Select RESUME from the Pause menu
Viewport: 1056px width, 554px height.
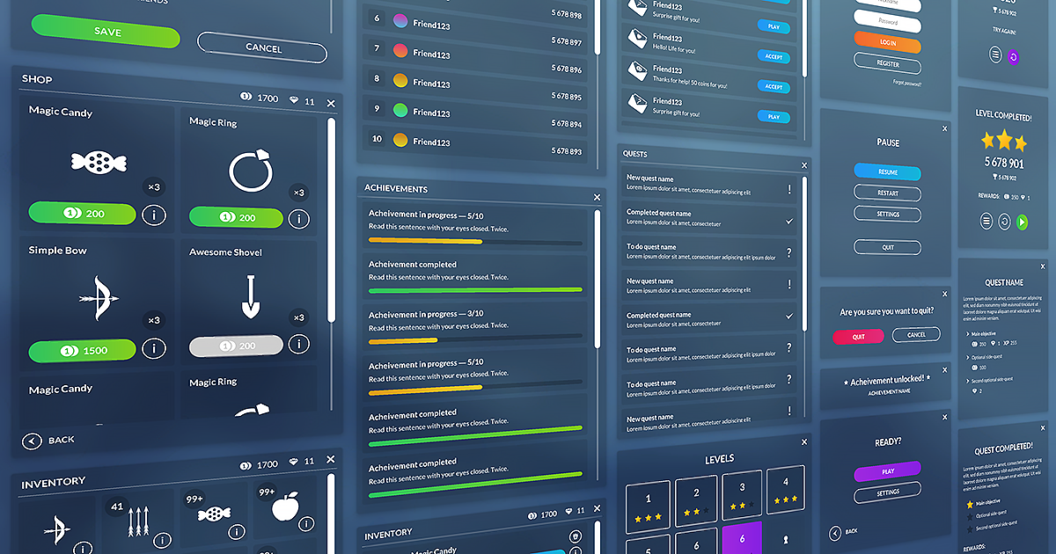click(887, 171)
